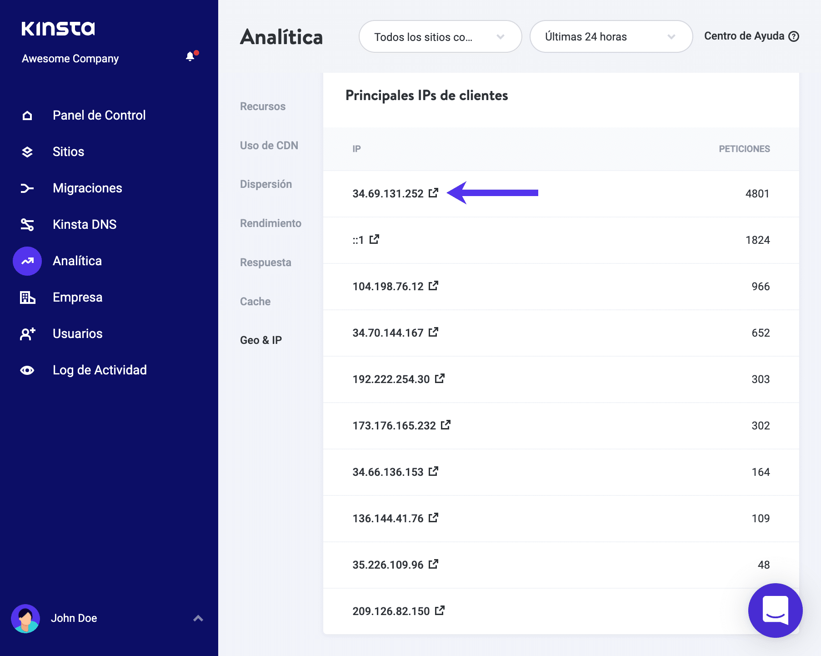This screenshot has width=821, height=656.
Task: Click the help question mark icon
Action: tap(794, 36)
